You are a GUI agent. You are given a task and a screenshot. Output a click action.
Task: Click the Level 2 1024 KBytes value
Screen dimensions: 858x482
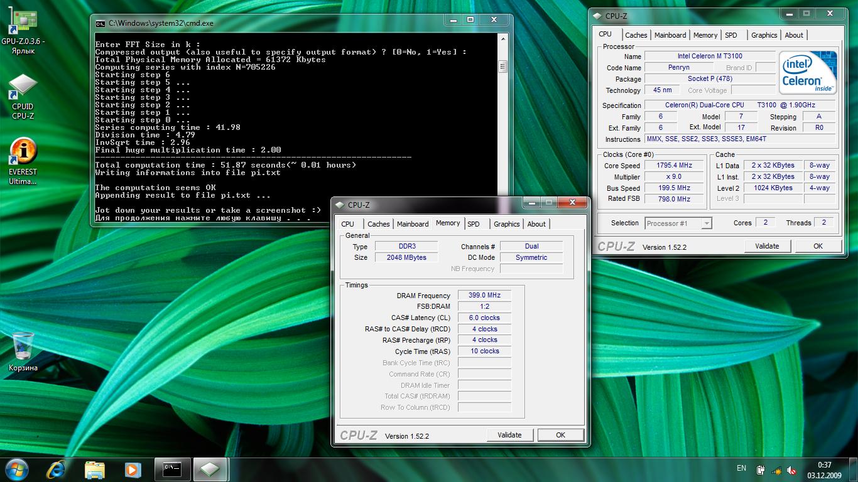tap(773, 188)
